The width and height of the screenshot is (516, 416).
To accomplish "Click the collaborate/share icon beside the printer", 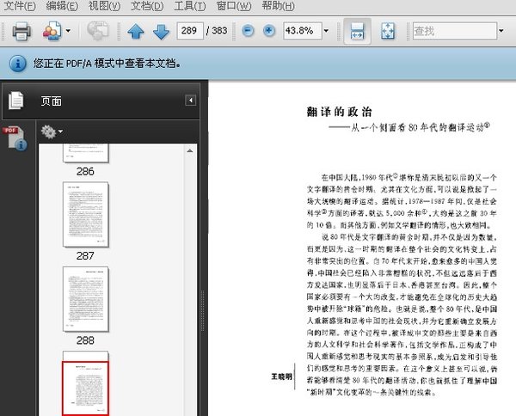I will [52, 32].
